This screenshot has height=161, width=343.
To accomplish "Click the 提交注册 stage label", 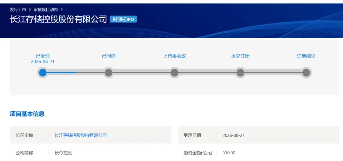I will pyautogui.click(x=240, y=56).
